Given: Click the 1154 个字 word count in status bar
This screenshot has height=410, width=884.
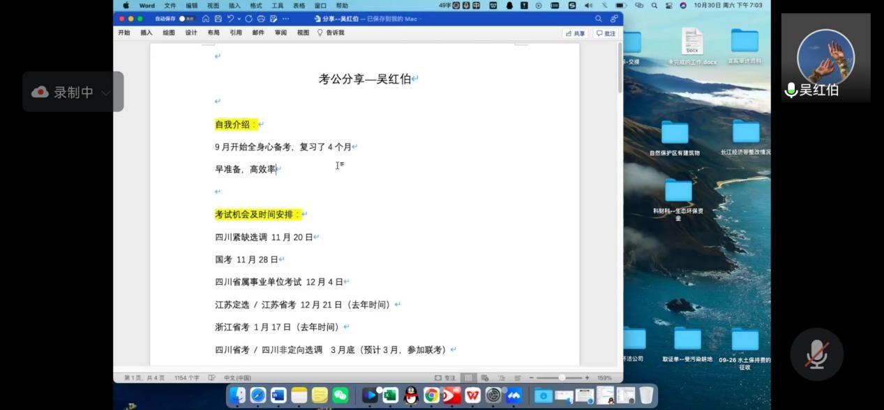Looking at the screenshot, I should [186, 378].
